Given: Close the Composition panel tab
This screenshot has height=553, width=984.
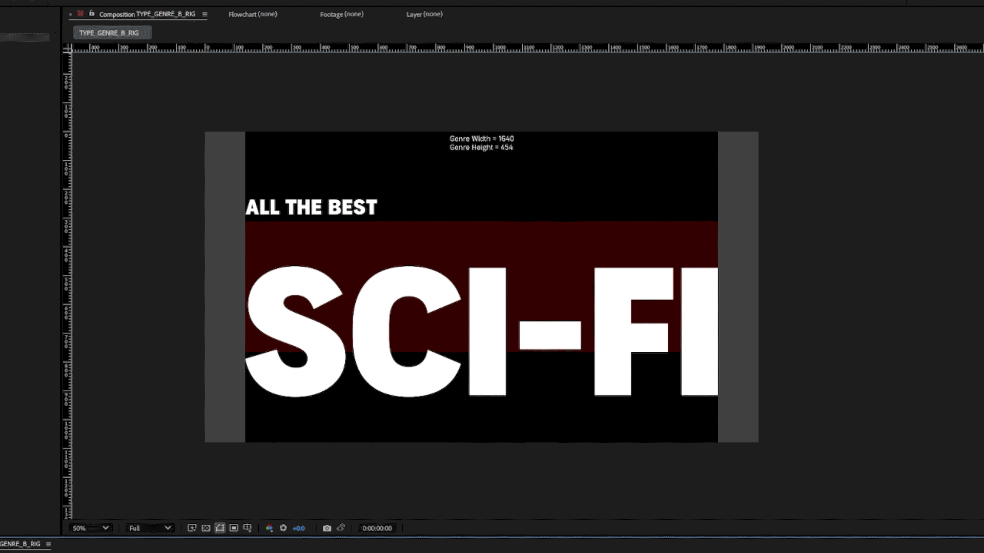Looking at the screenshot, I should [70, 14].
